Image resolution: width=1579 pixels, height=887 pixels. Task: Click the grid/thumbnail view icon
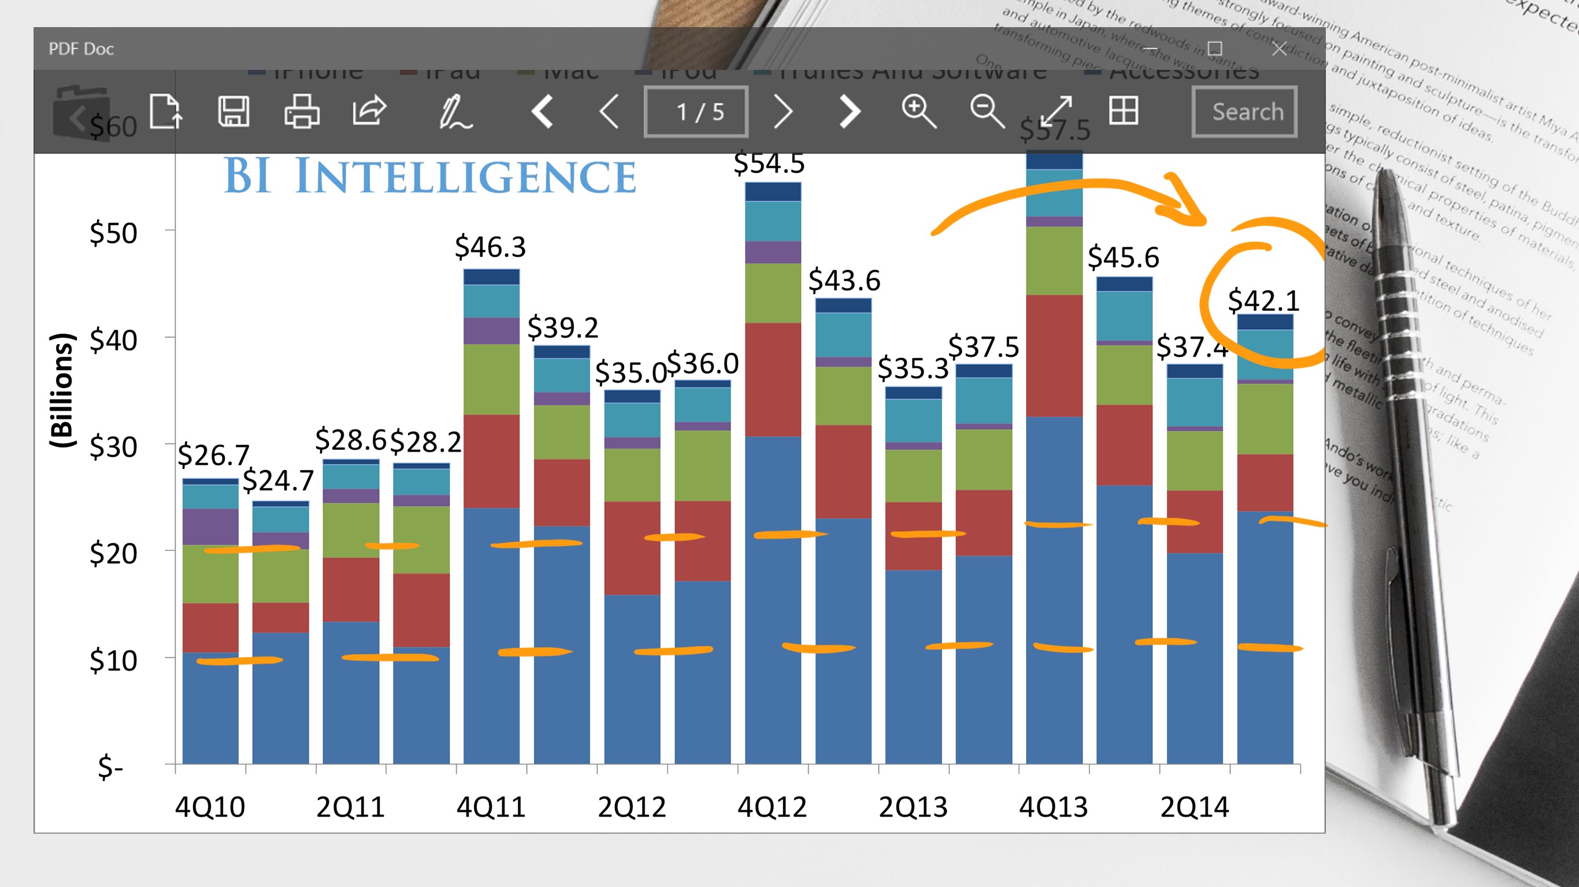pyautogui.click(x=1124, y=111)
